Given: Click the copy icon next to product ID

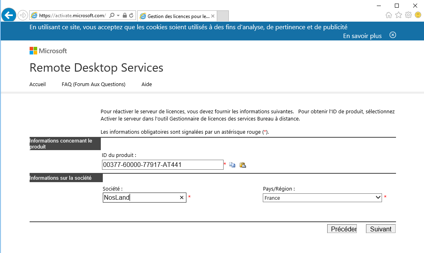Looking at the screenshot, I should (232, 165).
